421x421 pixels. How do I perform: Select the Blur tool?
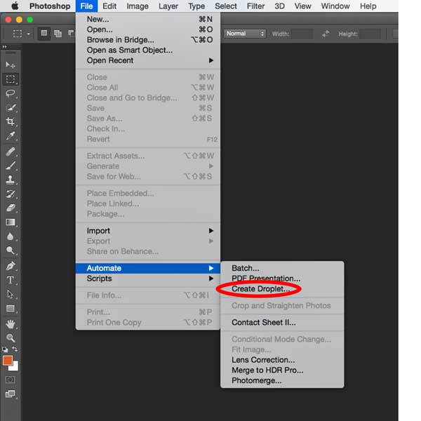[11, 236]
